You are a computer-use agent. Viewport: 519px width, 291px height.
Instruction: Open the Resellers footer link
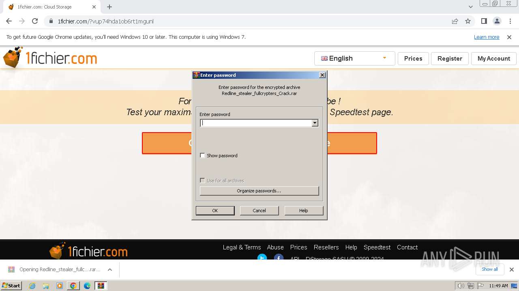click(x=326, y=247)
